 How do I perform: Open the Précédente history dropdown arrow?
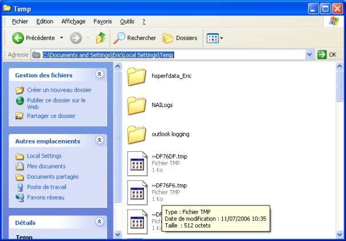tap(61, 38)
